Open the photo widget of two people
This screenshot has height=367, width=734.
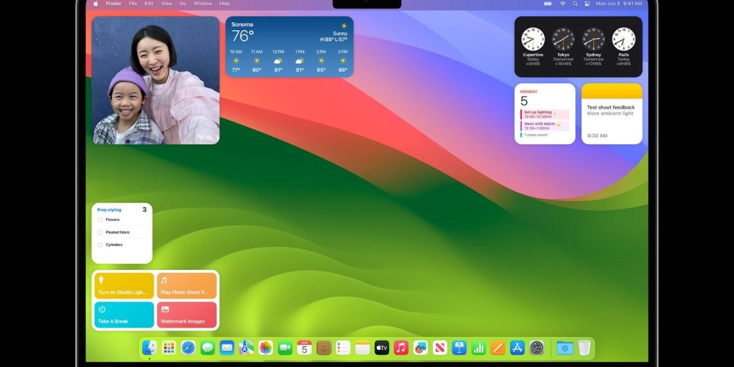point(155,80)
